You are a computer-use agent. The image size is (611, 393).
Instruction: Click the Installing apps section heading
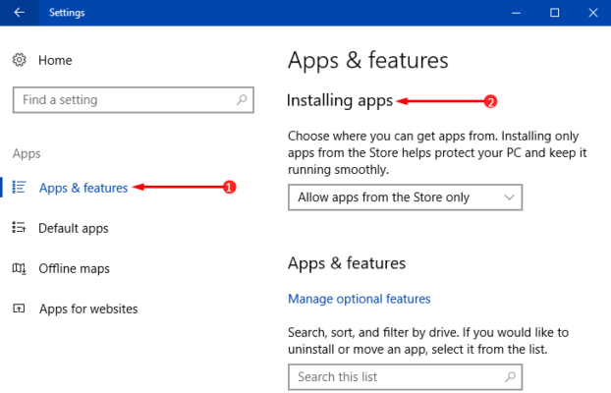[x=340, y=100]
